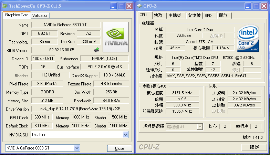Minimize the GPU-Z window
This screenshot has width=270, height=155.
point(113,6)
